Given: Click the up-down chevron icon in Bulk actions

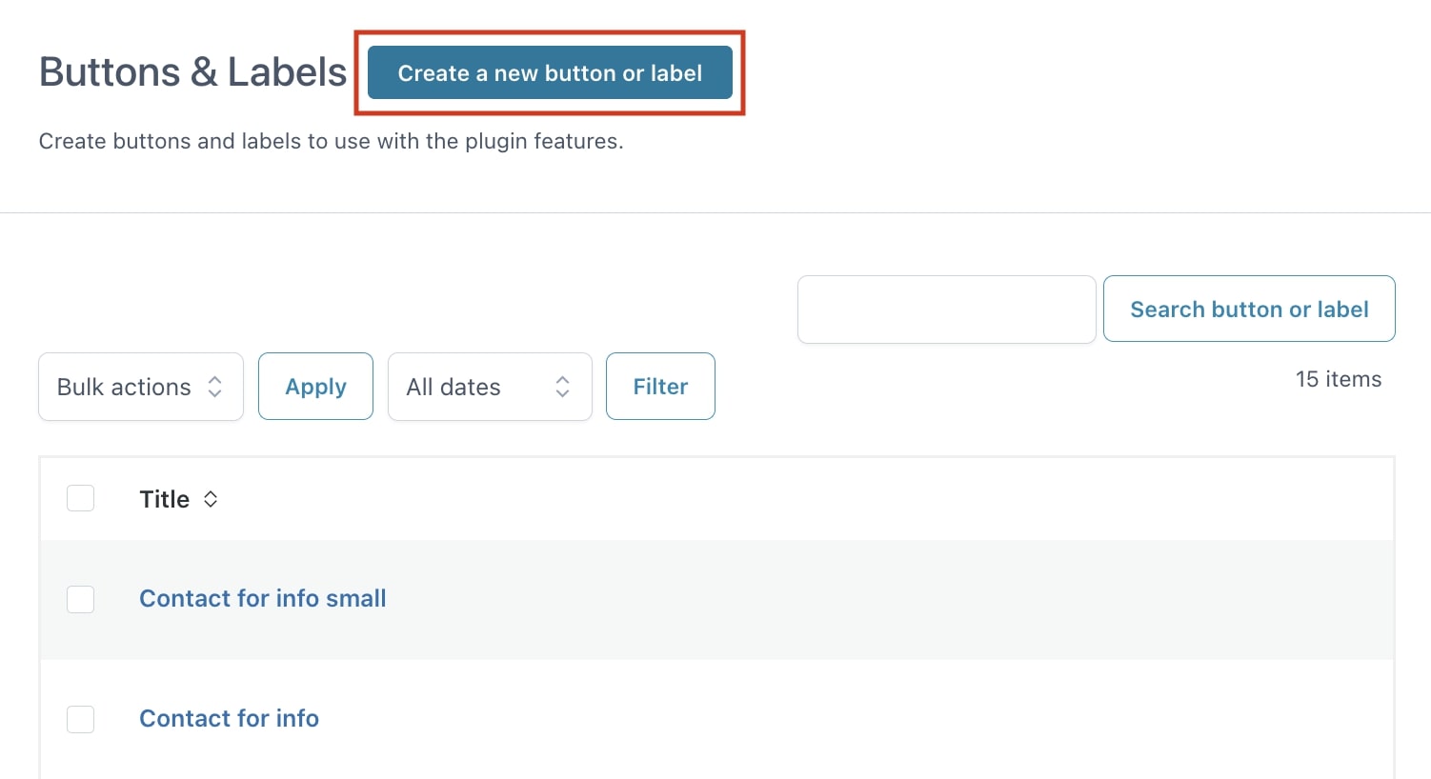Looking at the screenshot, I should click(x=215, y=387).
